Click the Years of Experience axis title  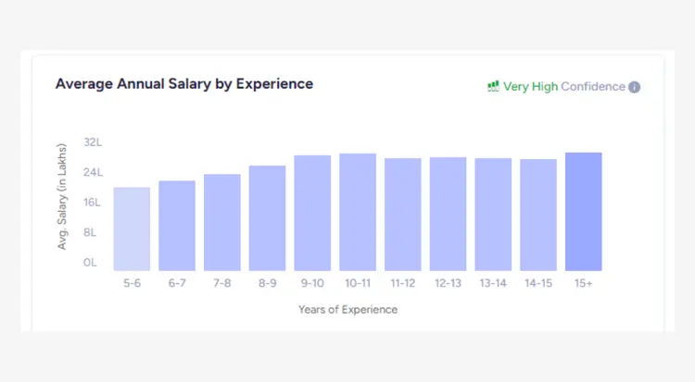(347, 310)
